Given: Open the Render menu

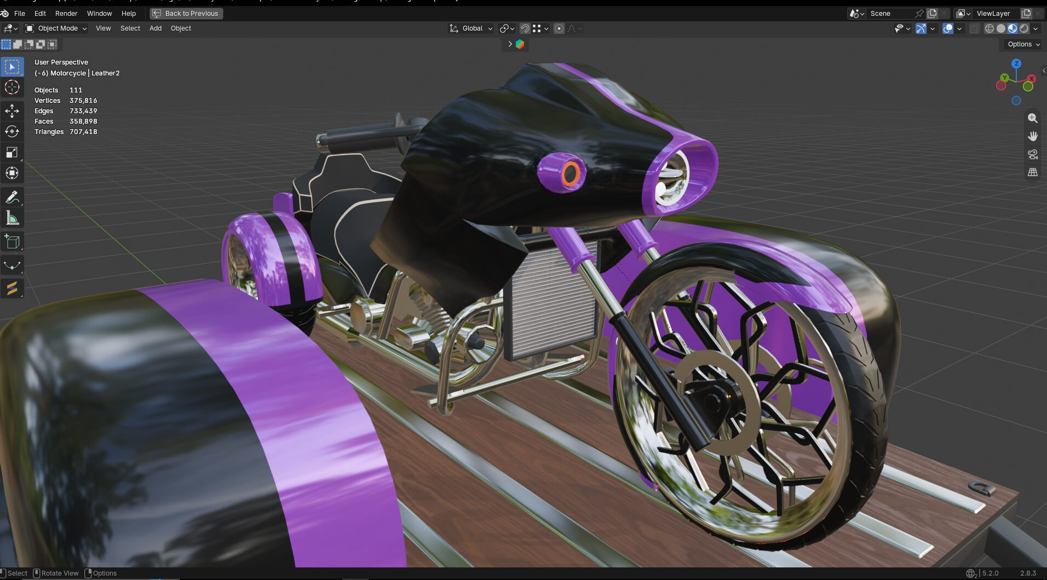Looking at the screenshot, I should click(66, 13).
